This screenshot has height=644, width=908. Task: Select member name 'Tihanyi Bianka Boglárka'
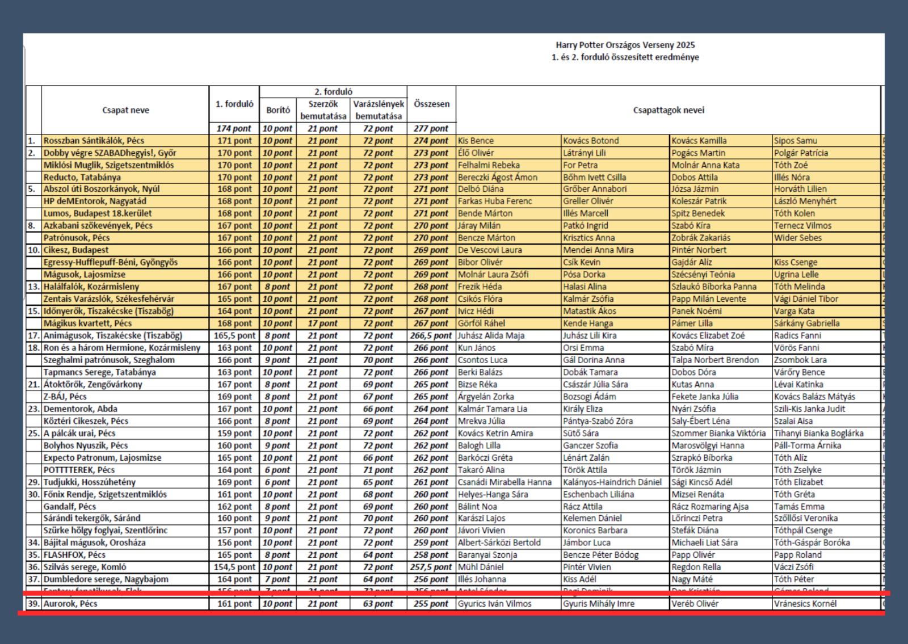[x=819, y=433]
